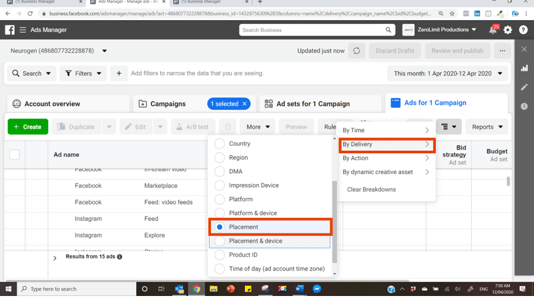The width and height of the screenshot is (534, 300).
Task: Choose Clear Breakdowns
Action: 371,189
